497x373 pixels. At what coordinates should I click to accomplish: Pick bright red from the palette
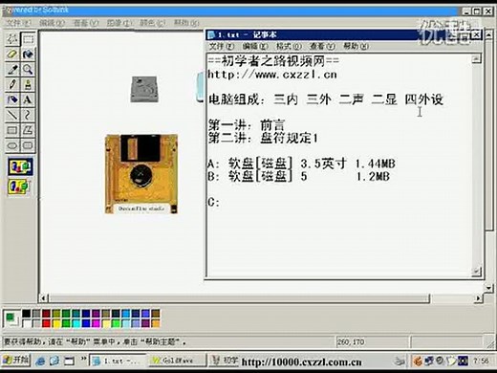pos(46,324)
